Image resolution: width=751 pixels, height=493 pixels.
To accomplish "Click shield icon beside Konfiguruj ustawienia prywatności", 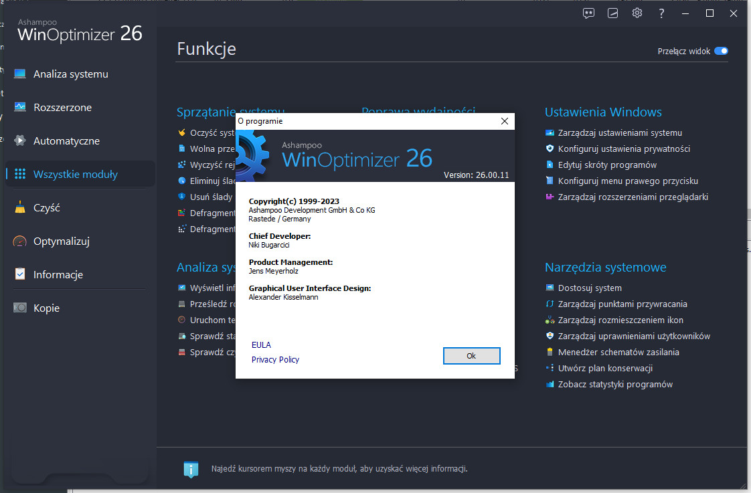I will [550, 149].
